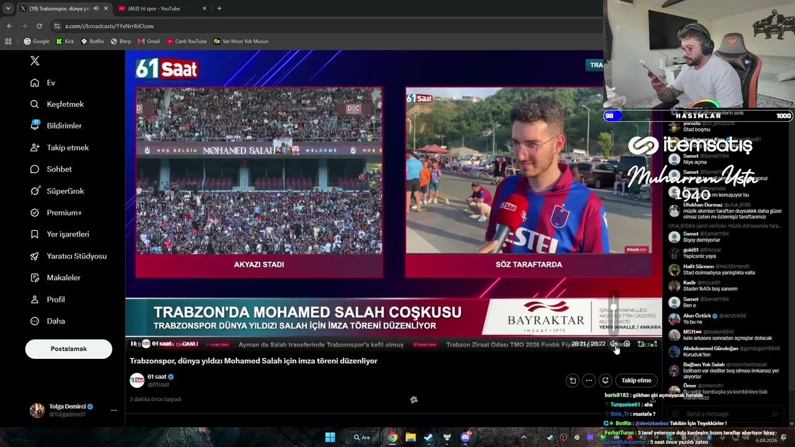This screenshot has width=795, height=447.
Task: Click the broadcast title text
Action: (x=253, y=361)
